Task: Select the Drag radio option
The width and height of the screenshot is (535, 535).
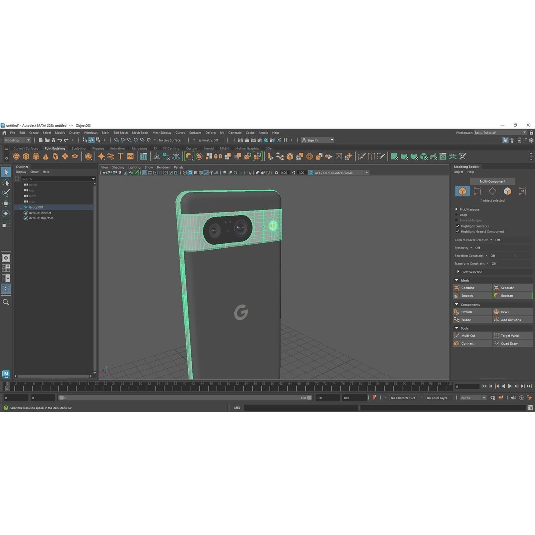Action: click(x=457, y=214)
